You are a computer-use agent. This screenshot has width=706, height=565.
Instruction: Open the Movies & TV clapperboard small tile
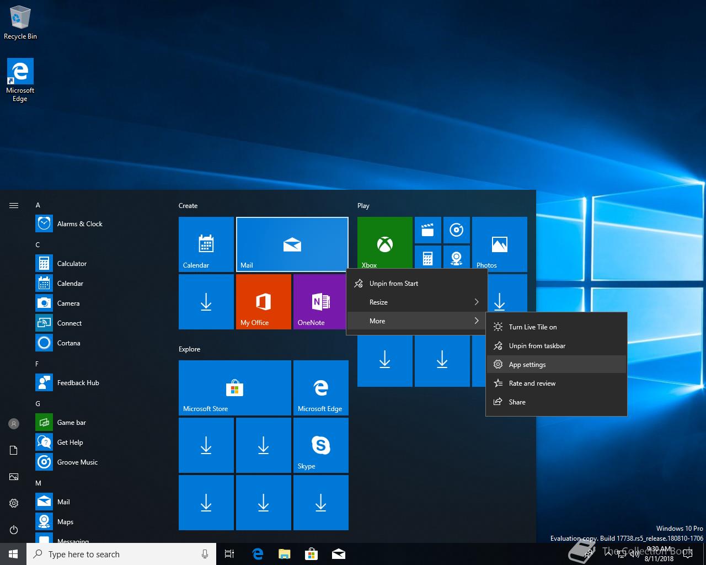[x=427, y=230]
